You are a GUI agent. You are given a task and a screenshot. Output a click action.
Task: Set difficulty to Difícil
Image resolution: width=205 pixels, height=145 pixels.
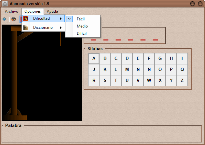tap(82, 33)
